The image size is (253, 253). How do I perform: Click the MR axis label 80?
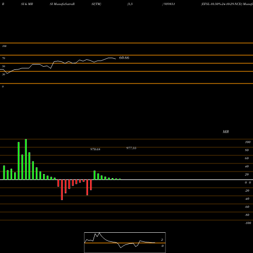pos(247,150)
